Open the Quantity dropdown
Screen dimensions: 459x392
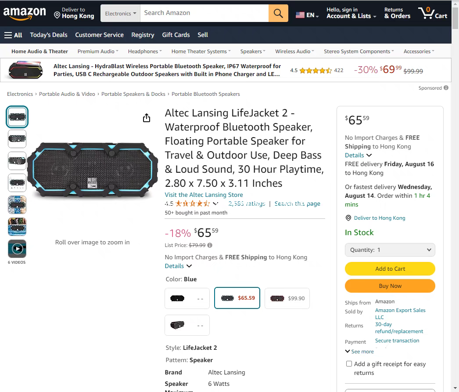pos(390,250)
